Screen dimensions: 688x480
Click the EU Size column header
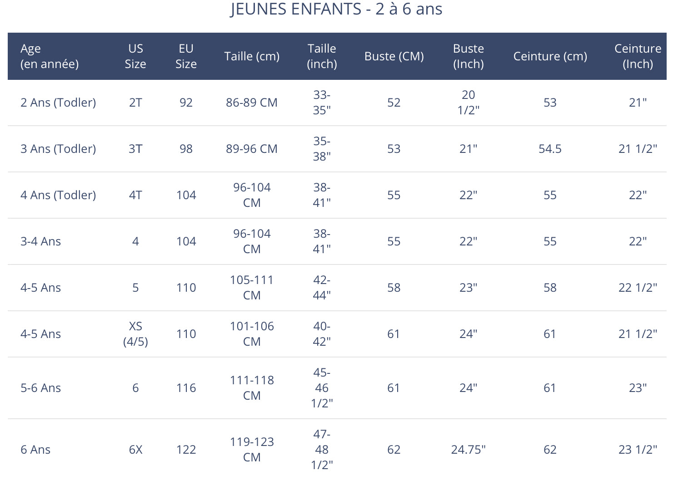[x=186, y=56]
